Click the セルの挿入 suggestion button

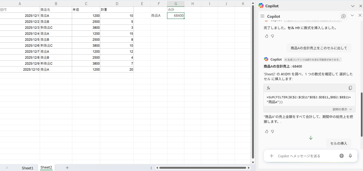[339, 143]
